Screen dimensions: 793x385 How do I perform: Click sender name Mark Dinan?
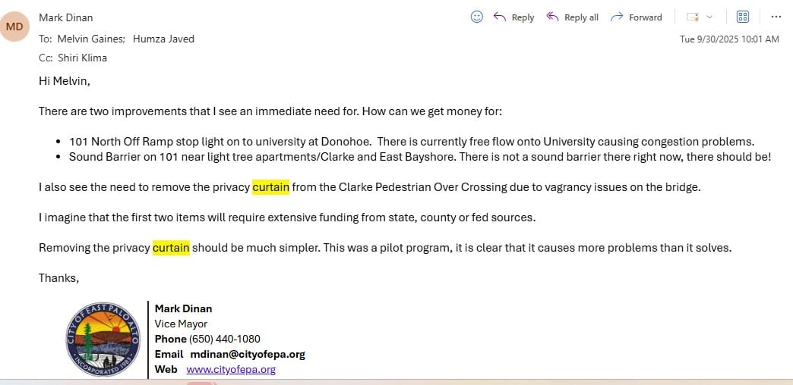[66, 17]
